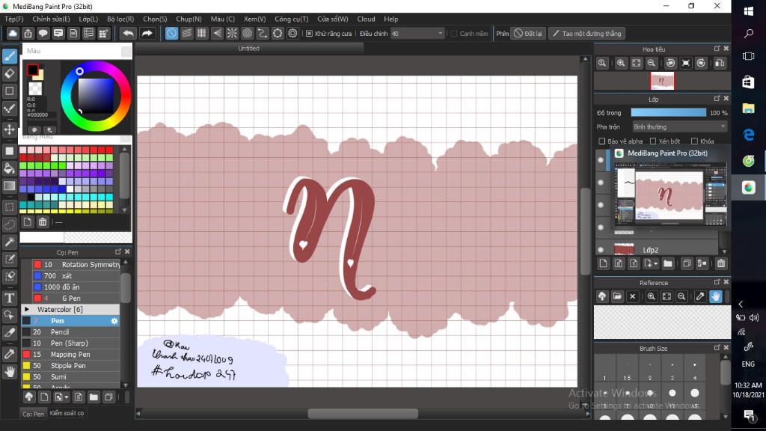The image size is (766, 431).
Task: Select the Hand pan tool
Action: pos(9,372)
